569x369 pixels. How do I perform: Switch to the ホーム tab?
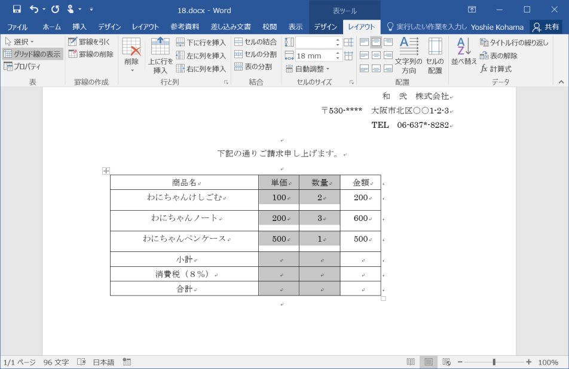51,27
